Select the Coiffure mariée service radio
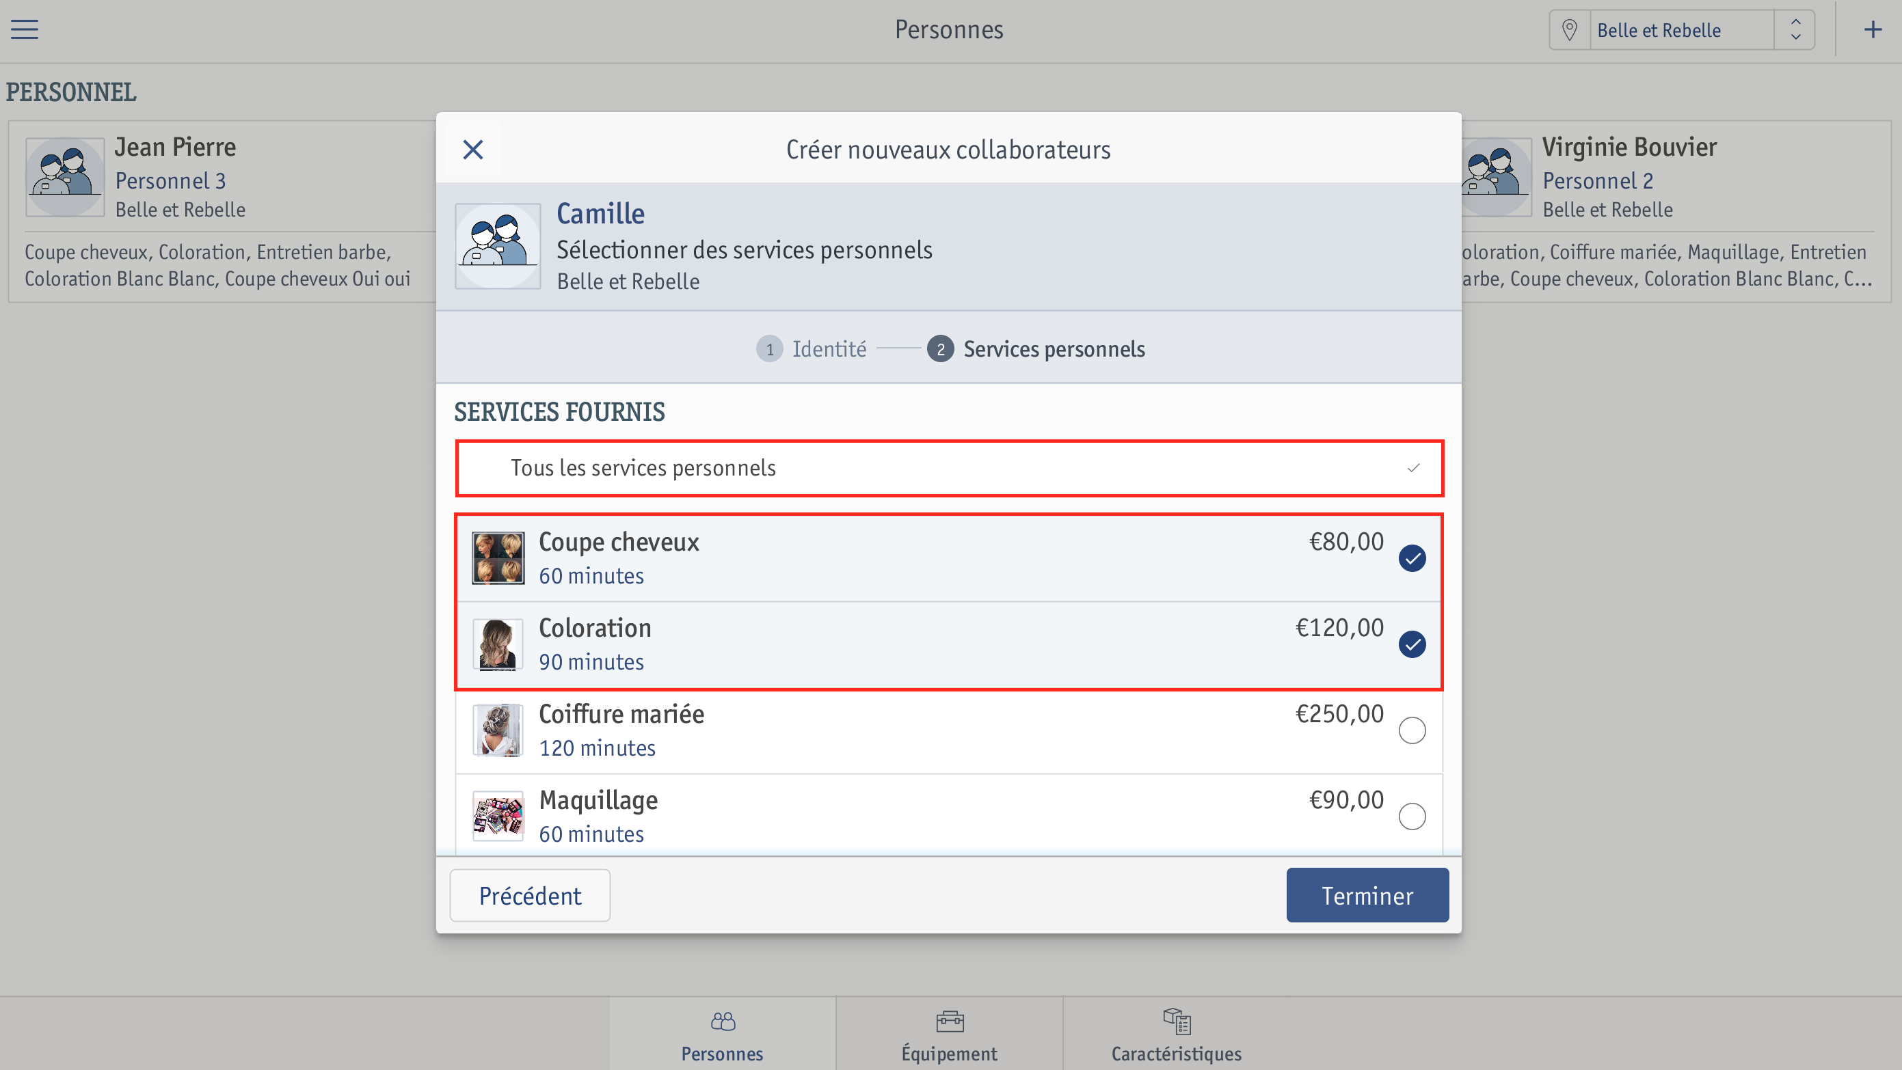 pos(1412,730)
